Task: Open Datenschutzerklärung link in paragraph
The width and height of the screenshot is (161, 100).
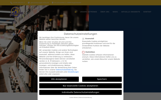Action: 65,70
